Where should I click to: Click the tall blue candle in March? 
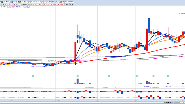click(149, 26)
